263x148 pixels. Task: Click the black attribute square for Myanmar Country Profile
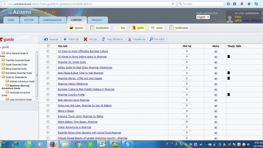click(x=228, y=95)
